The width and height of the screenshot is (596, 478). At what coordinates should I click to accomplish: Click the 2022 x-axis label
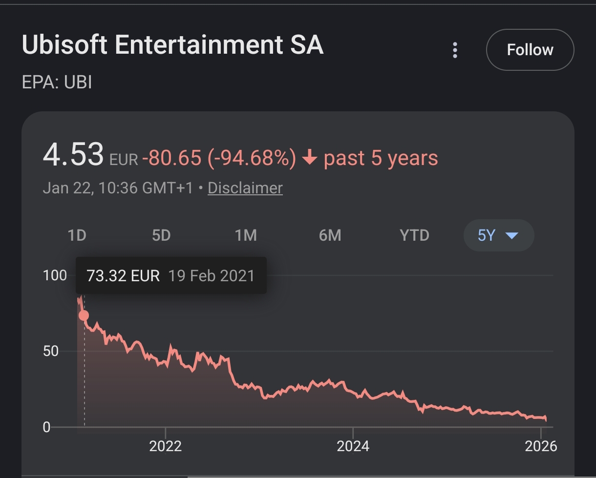pos(165,446)
